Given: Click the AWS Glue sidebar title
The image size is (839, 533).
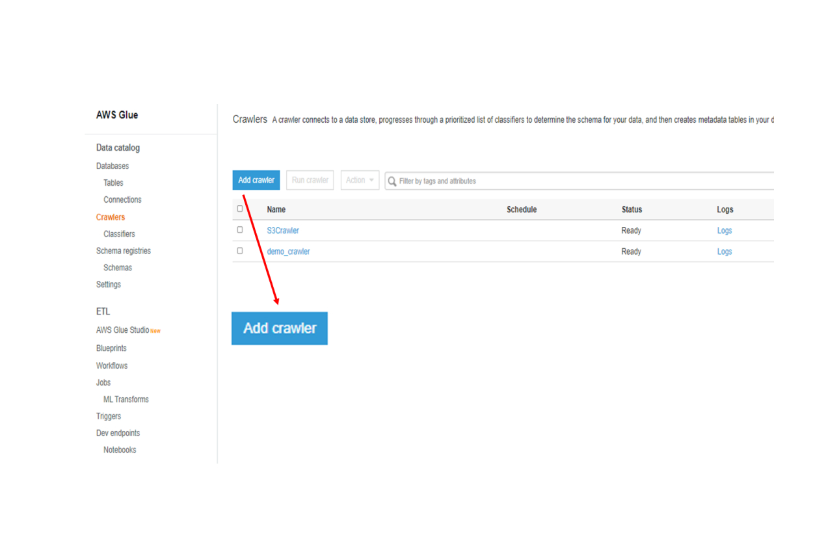Looking at the screenshot, I should [x=117, y=115].
